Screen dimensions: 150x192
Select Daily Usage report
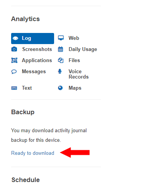pos(83,49)
